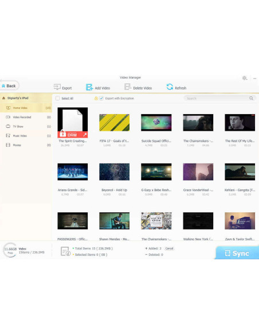The image size is (259, 335).
Task: Click the DRM lock icon on first video
Action: point(62,133)
